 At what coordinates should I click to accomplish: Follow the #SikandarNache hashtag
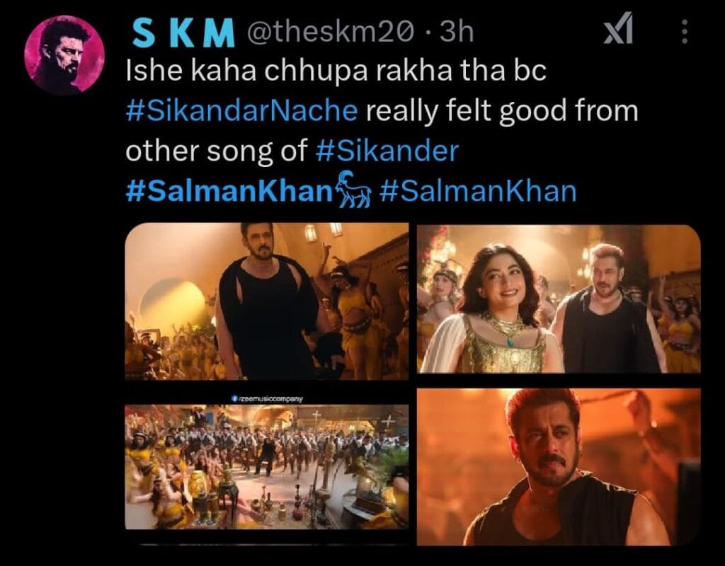242,111
